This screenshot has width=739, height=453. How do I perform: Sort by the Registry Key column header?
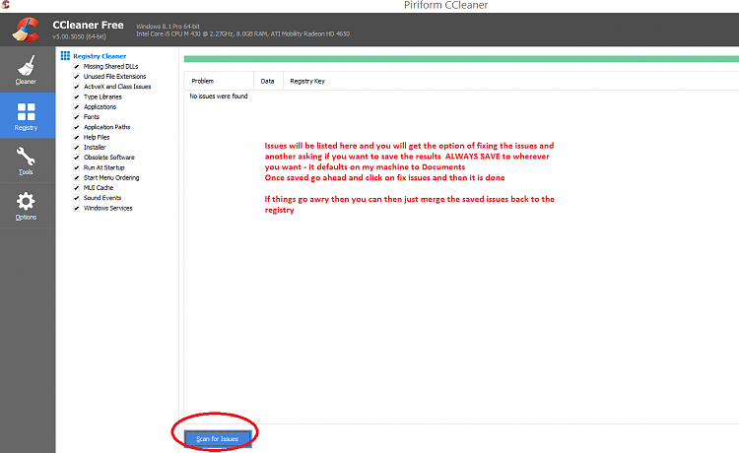click(510, 81)
